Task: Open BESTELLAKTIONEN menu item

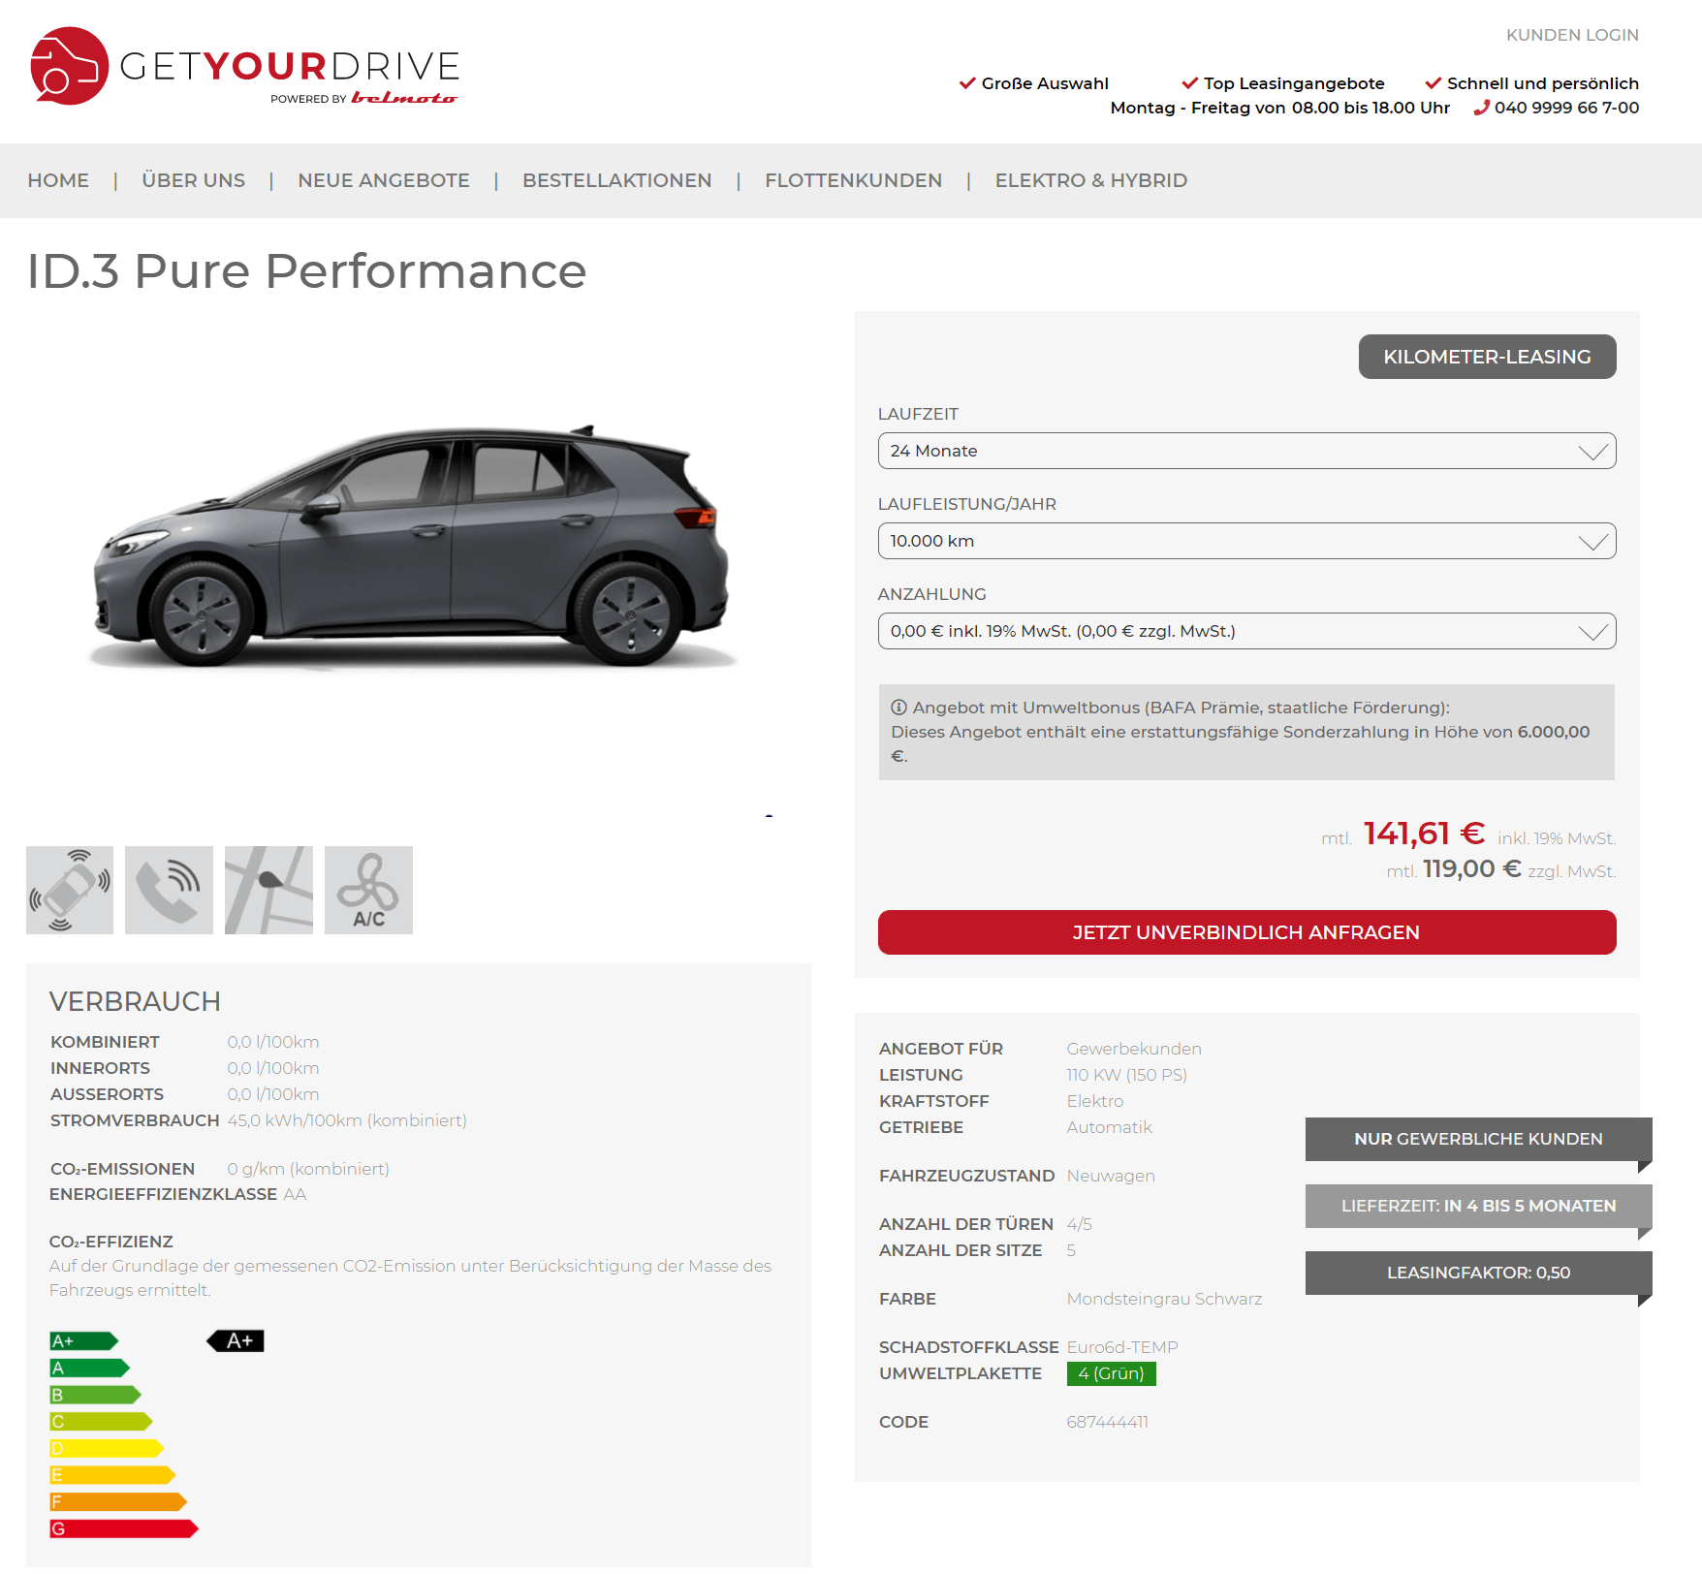Action: [x=616, y=180]
